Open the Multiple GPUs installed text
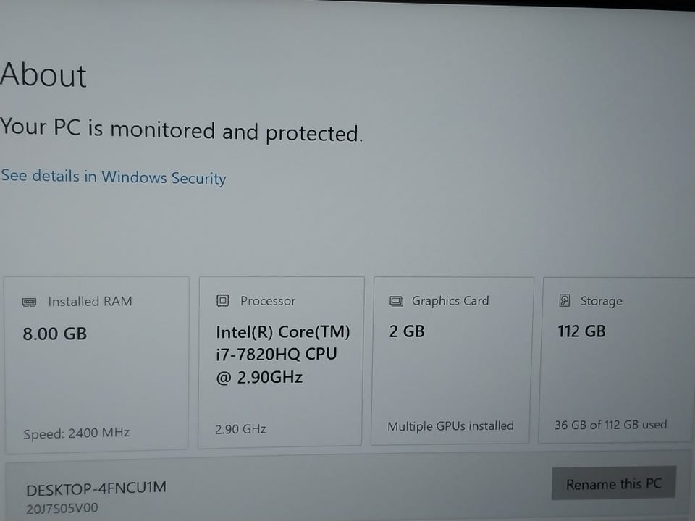Image resolution: width=695 pixels, height=521 pixels. pos(450,426)
